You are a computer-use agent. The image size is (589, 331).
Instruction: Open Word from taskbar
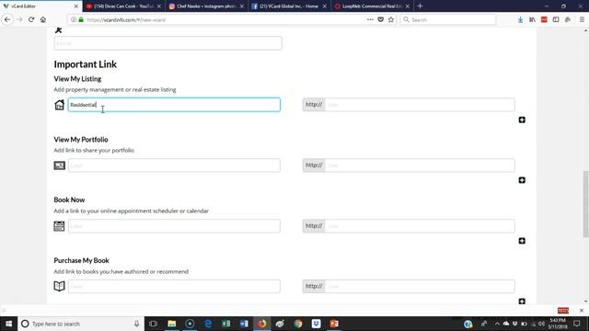click(244, 324)
